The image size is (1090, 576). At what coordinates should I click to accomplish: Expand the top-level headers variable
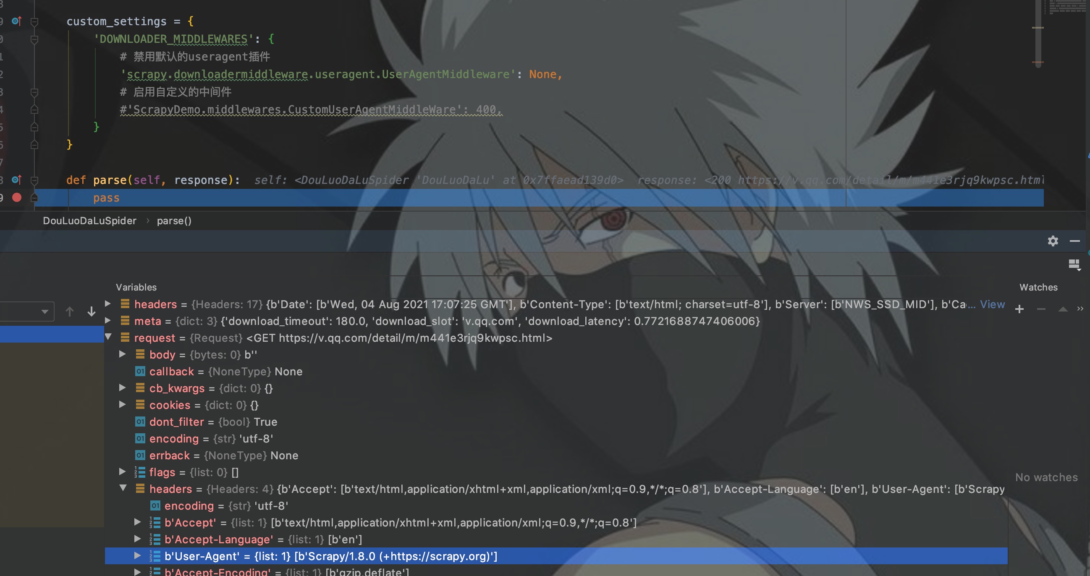pyautogui.click(x=107, y=304)
